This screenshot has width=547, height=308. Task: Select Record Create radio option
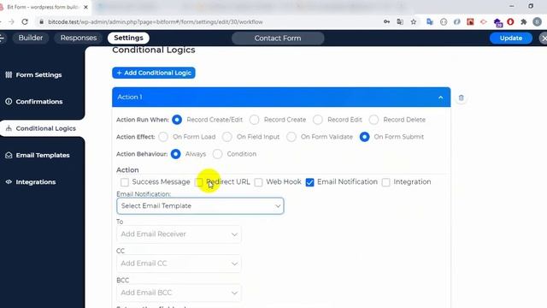pos(255,120)
